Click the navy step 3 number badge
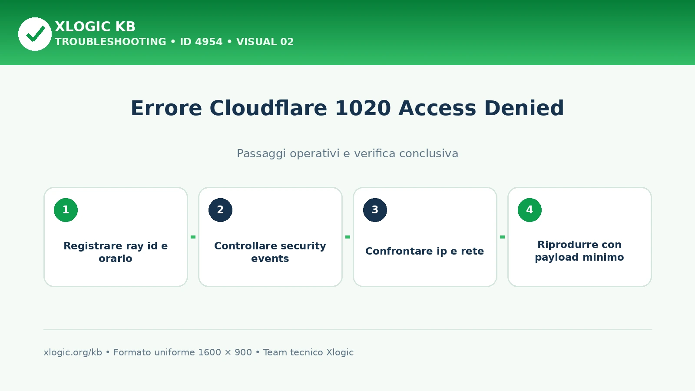The image size is (695, 391). tap(375, 210)
